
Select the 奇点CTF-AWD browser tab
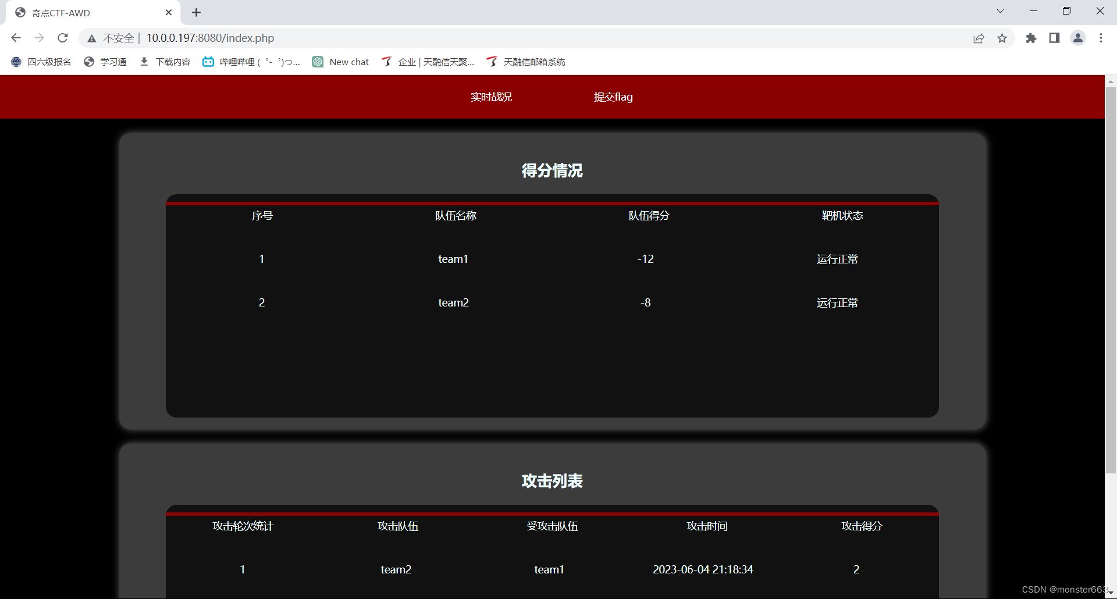coord(93,13)
